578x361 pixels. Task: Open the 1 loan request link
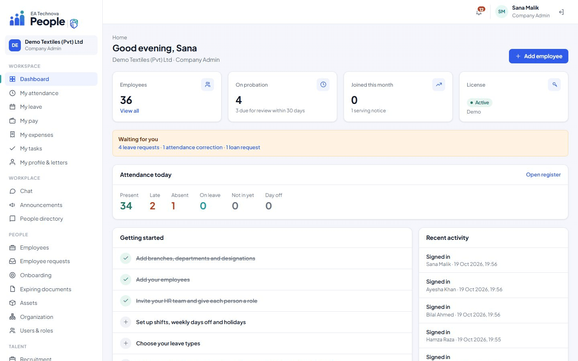click(243, 147)
